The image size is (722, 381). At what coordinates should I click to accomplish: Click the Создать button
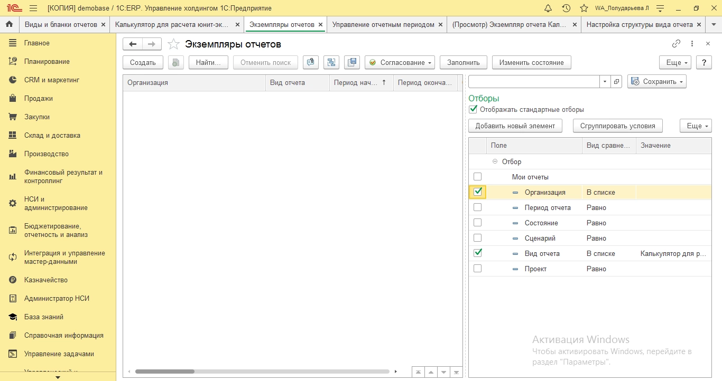[143, 62]
